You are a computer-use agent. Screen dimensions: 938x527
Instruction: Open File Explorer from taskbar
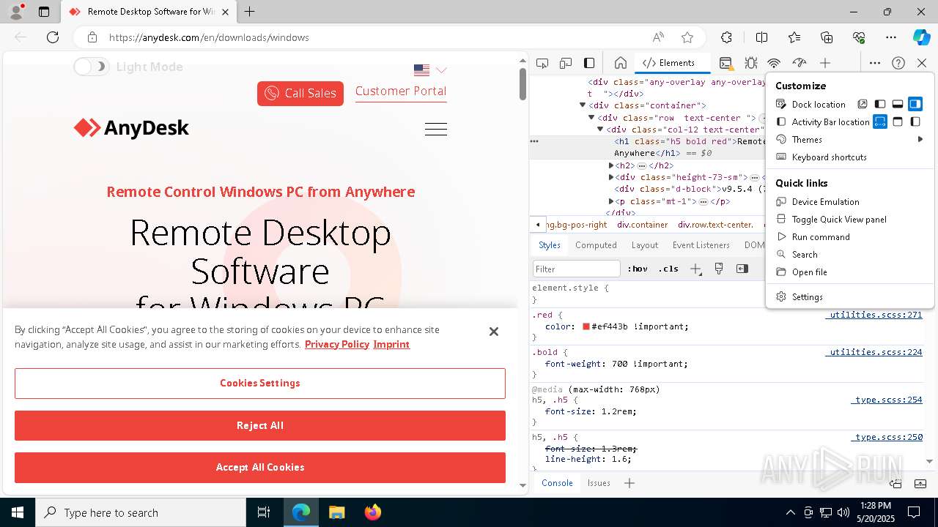coord(336,512)
